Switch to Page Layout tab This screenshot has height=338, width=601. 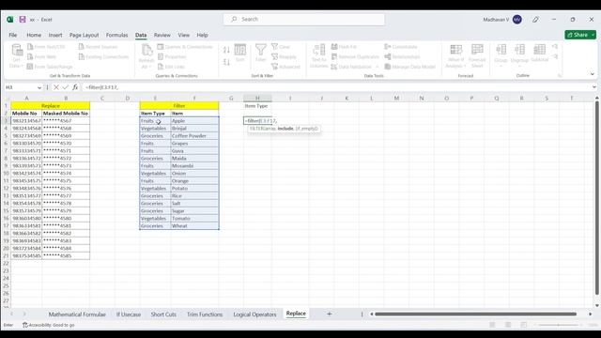(84, 35)
